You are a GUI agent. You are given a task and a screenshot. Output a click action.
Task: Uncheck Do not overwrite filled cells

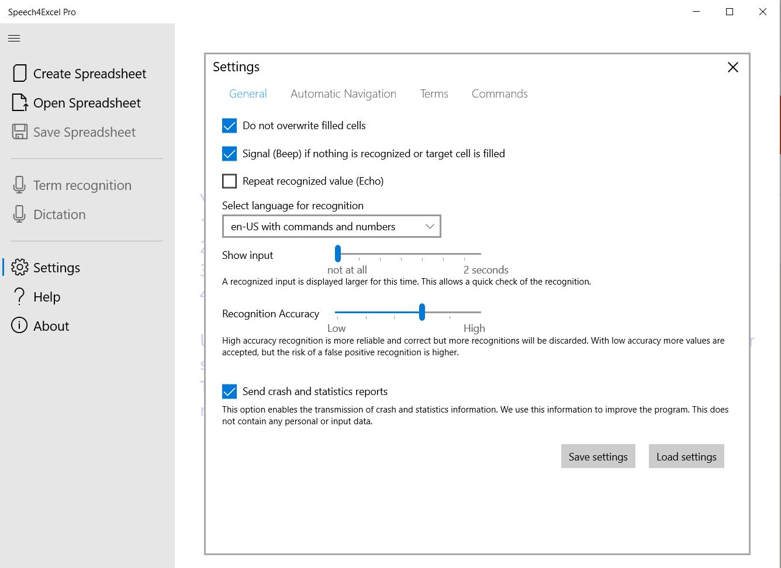click(230, 126)
